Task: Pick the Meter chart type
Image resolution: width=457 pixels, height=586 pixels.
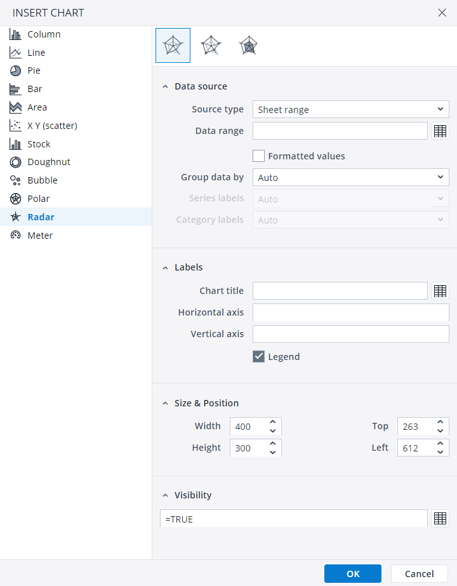Action: [x=40, y=236]
